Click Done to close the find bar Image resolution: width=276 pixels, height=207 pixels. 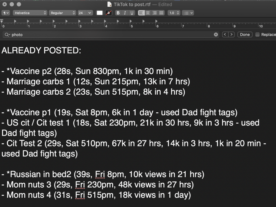coord(245,35)
